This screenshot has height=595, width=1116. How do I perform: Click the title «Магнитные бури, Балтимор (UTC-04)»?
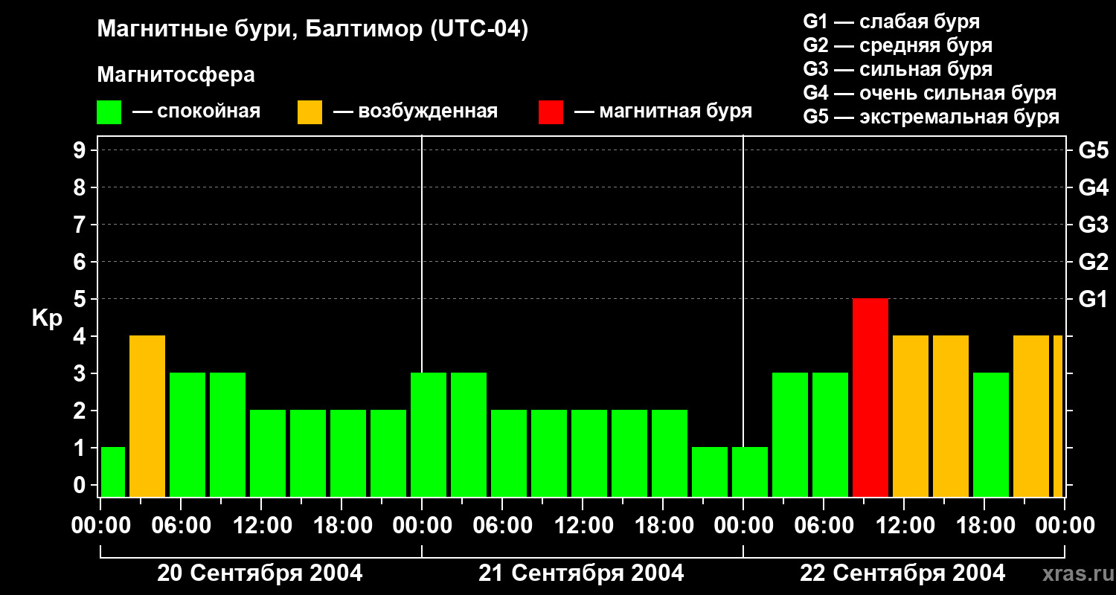click(x=312, y=30)
